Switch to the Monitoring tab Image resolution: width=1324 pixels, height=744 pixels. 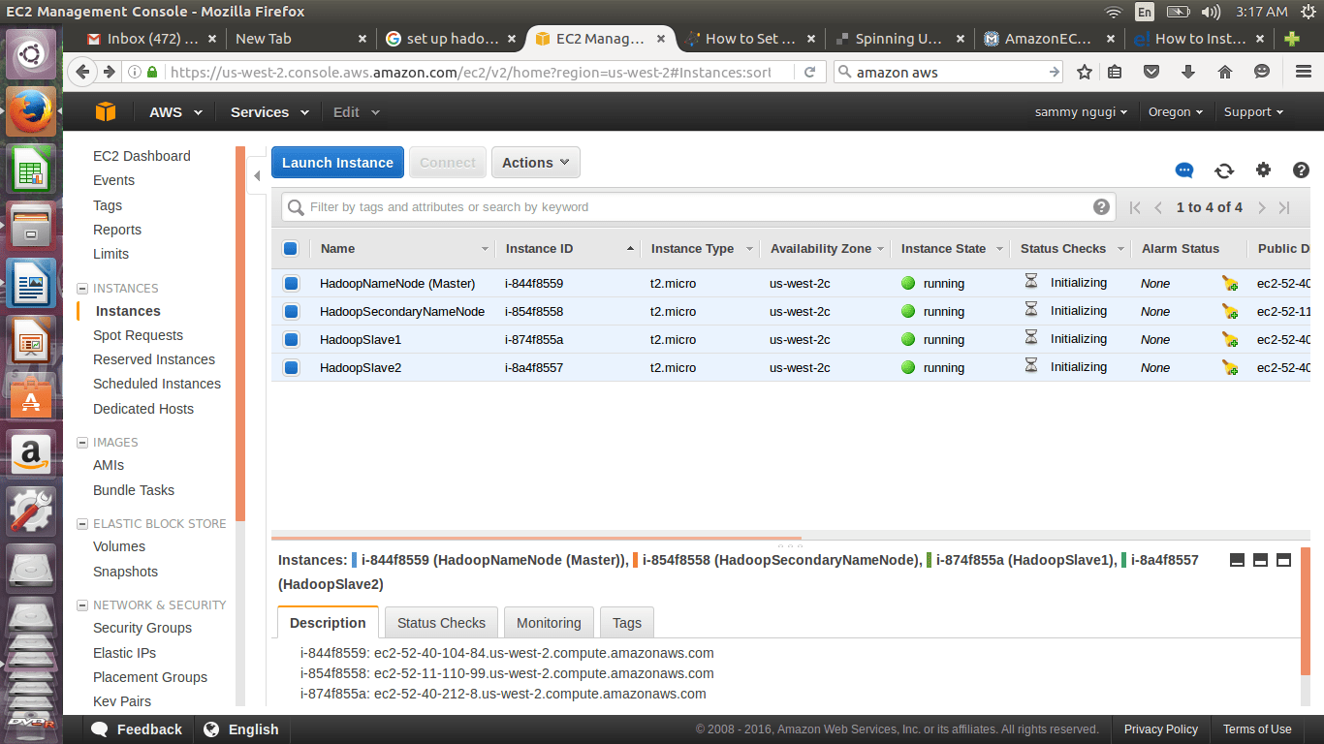pyautogui.click(x=549, y=622)
